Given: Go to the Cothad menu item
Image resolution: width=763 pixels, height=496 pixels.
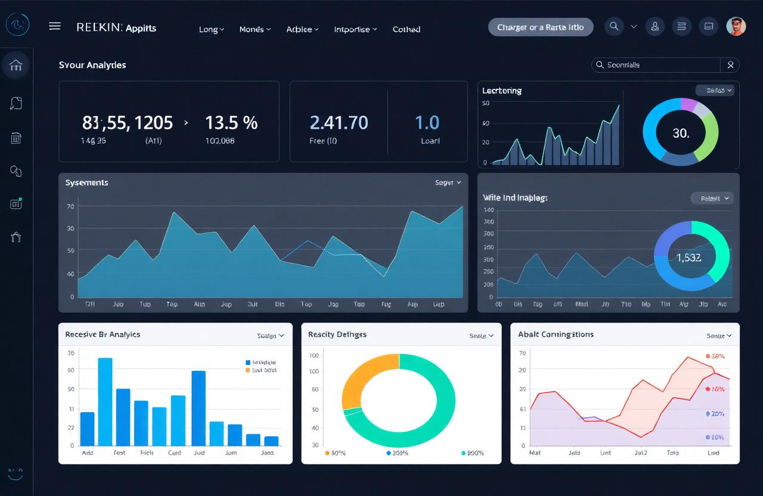Looking at the screenshot, I should coord(407,29).
